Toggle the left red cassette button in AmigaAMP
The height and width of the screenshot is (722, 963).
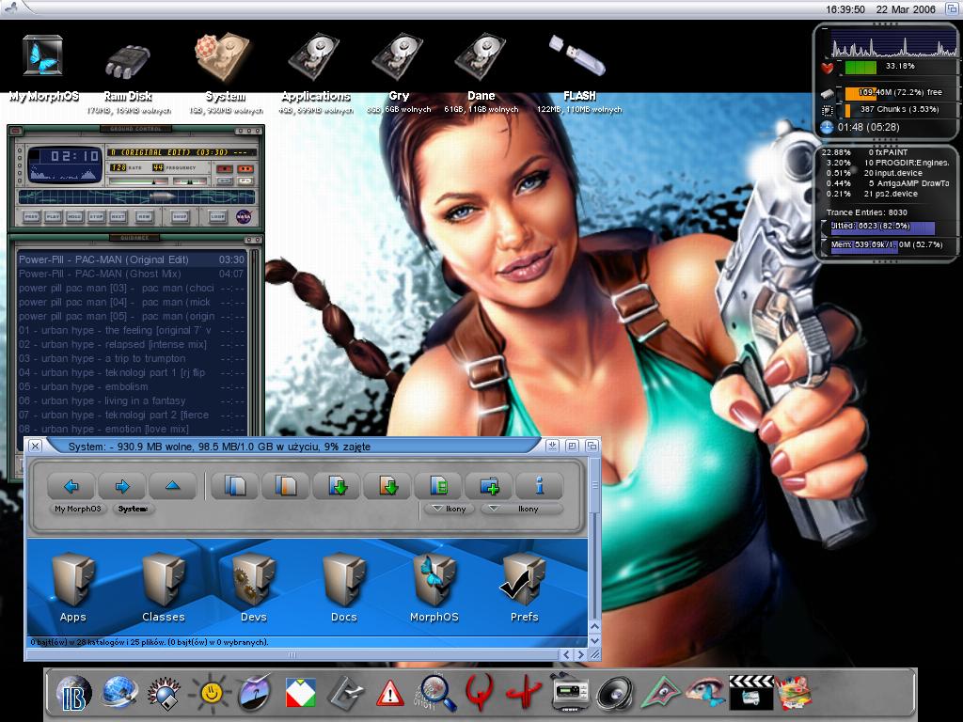coord(225,169)
